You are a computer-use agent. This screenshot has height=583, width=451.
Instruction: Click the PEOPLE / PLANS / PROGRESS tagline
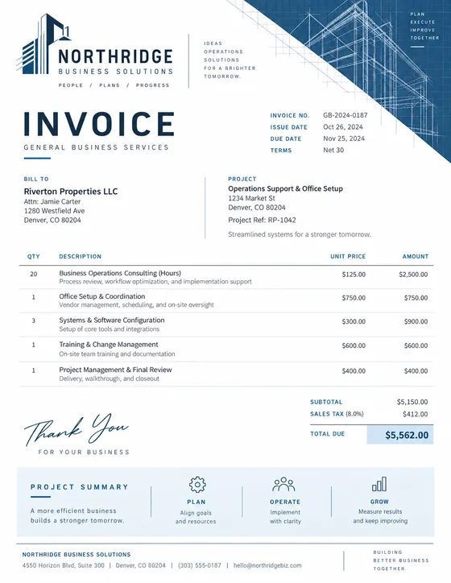(x=114, y=85)
